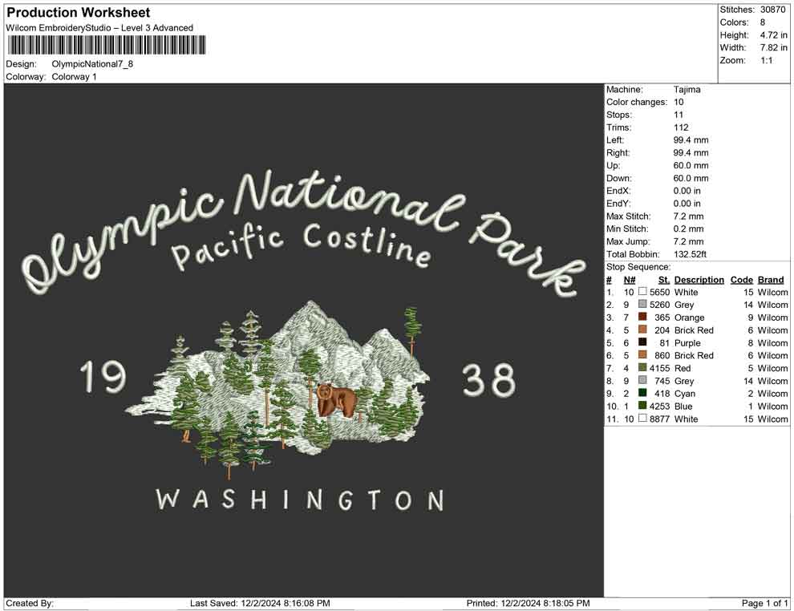Click the Up value '60.0 mm'
Viewport: 794px width, 611px height.
(691, 165)
